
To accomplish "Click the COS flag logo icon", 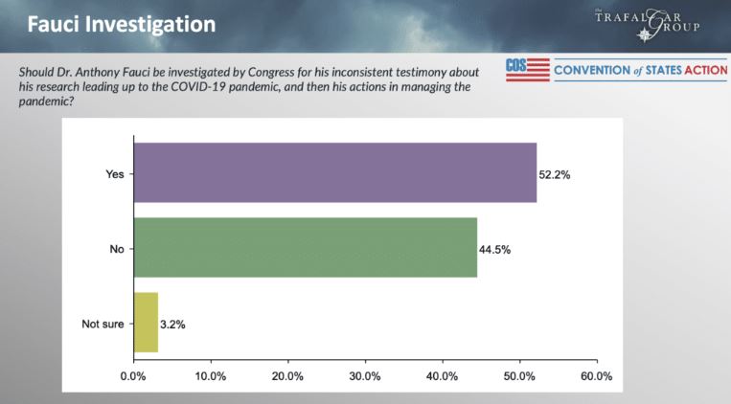I will (527, 71).
